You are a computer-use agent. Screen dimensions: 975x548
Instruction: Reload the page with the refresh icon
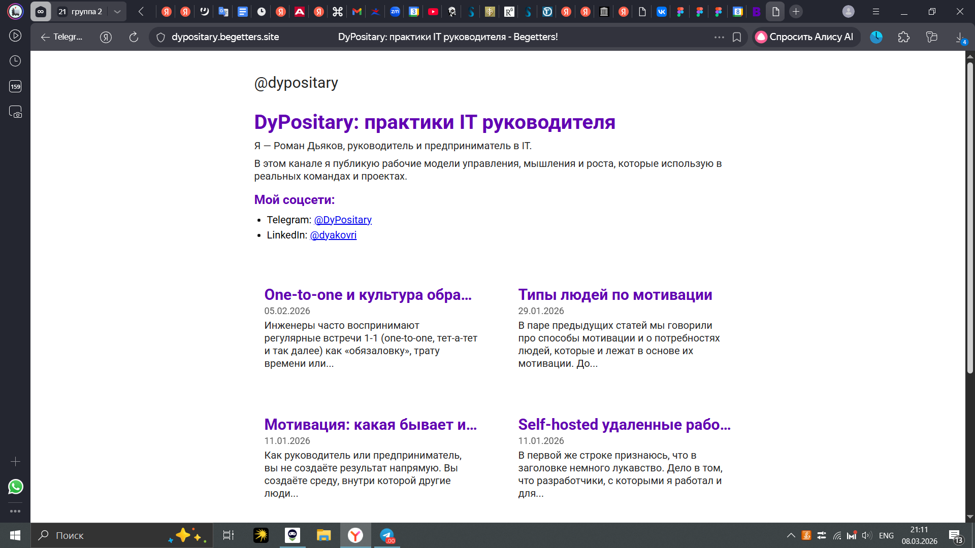pos(134,37)
